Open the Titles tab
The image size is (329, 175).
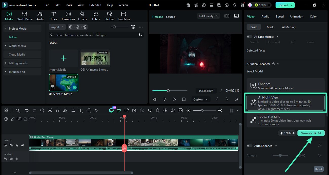pos(53,16)
